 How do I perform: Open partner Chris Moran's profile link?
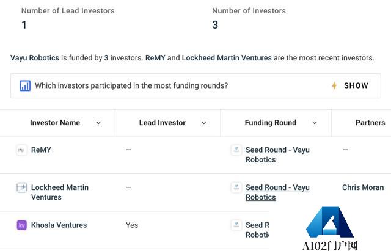(x=363, y=187)
